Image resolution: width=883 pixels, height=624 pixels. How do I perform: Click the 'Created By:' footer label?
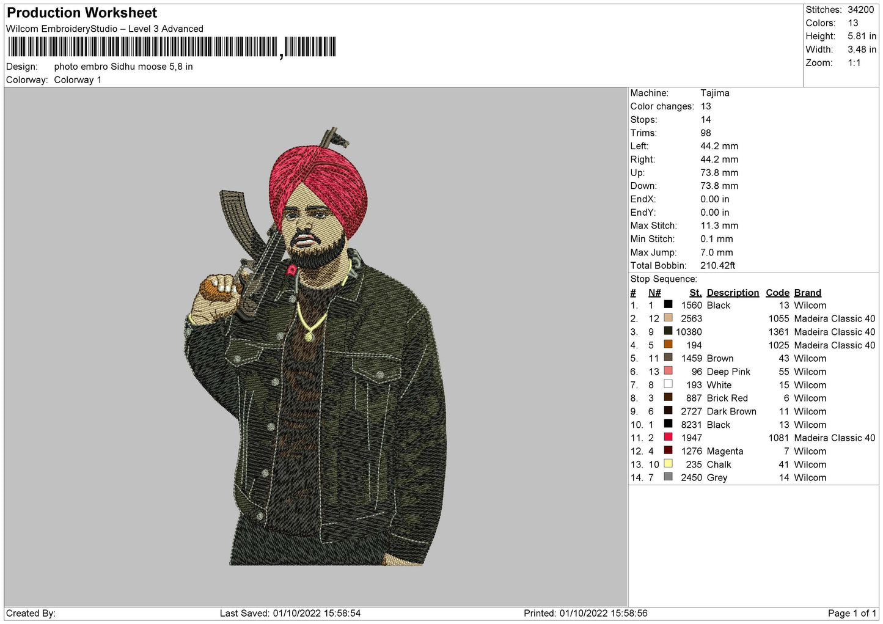click(31, 613)
